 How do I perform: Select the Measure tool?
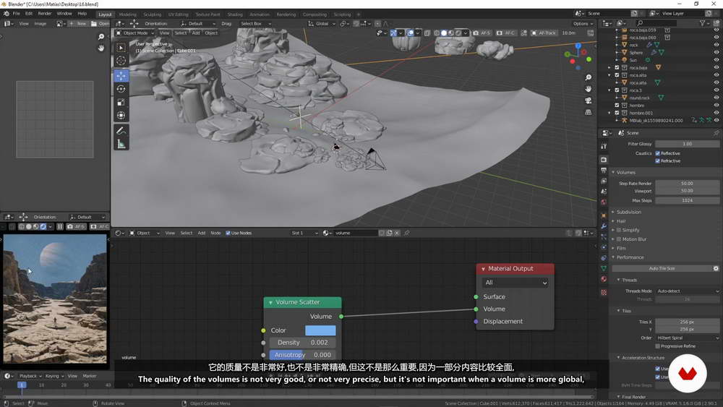point(121,145)
